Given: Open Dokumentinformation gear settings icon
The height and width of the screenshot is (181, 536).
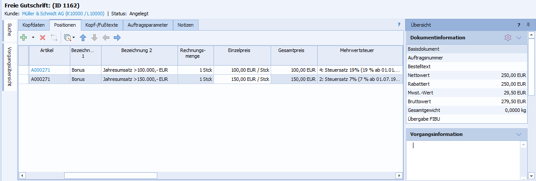Looking at the screenshot, I should click(x=508, y=38).
